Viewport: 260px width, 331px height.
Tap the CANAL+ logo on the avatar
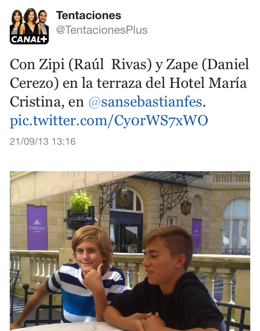[29, 39]
